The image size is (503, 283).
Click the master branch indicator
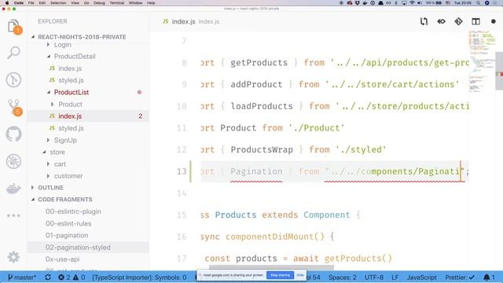[x=21, y=277]
